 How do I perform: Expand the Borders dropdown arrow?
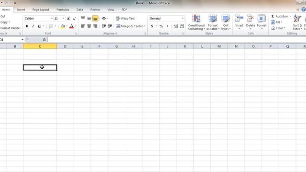pos(55,26)
